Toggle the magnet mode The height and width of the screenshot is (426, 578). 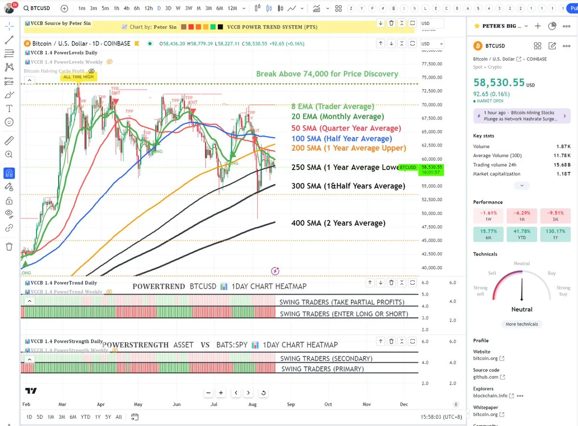click(9, 173)
